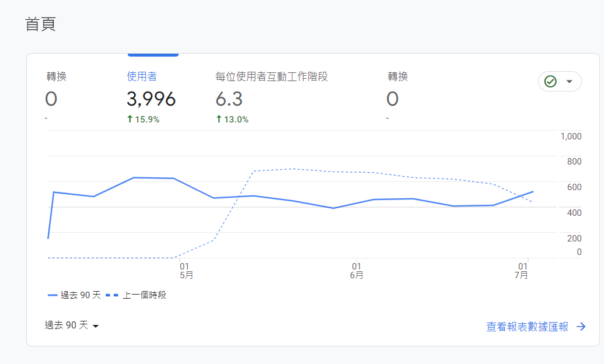Click the 400 y-axis label
The height and width of the screenshot is (364, 604).
574,212
